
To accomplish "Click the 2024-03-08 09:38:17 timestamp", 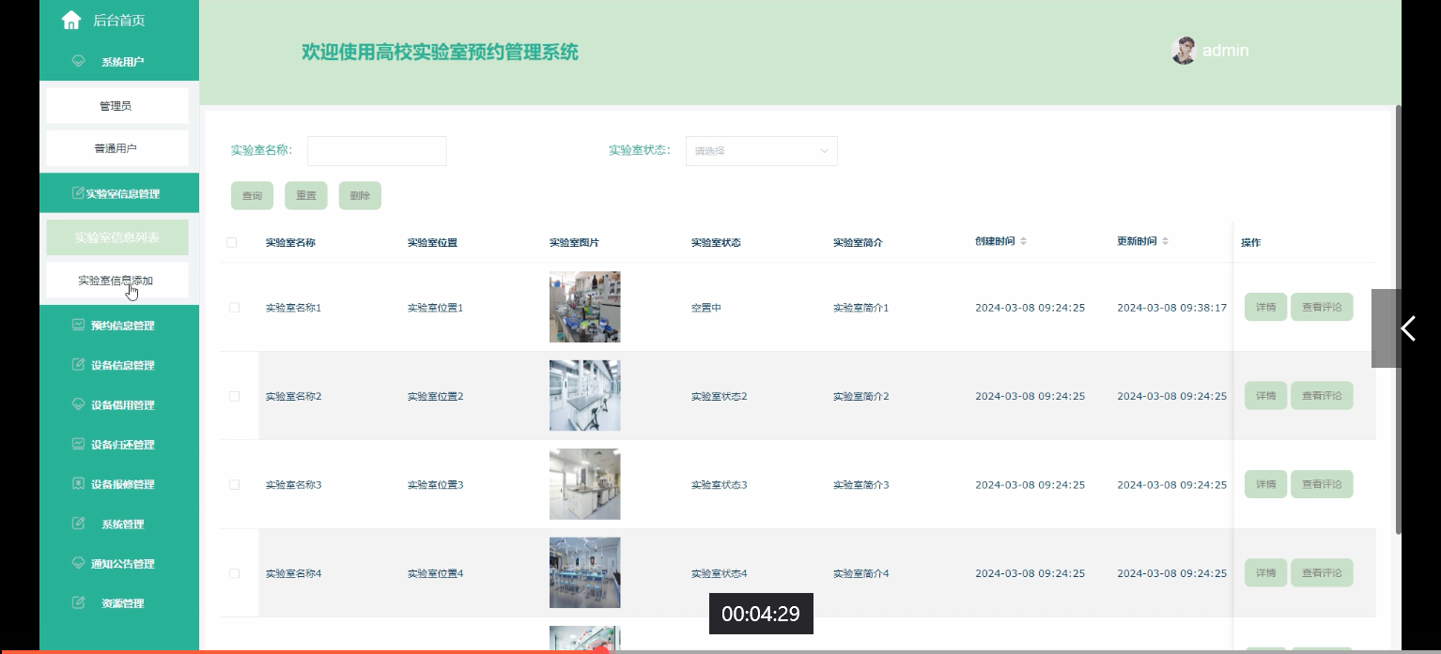I will coord(1171,308).
